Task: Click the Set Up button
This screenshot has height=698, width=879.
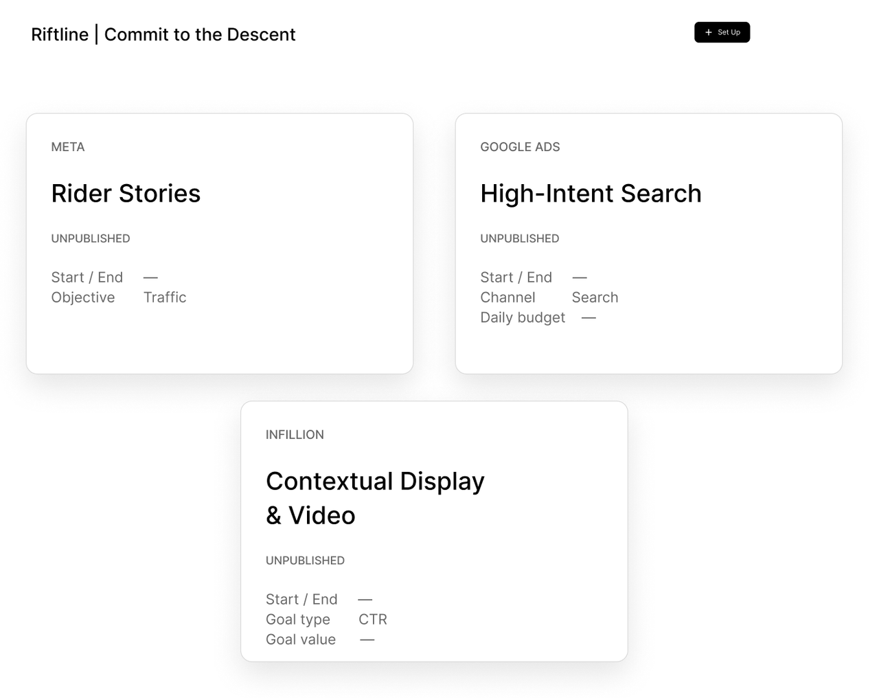Action: (x=722, y=32)
